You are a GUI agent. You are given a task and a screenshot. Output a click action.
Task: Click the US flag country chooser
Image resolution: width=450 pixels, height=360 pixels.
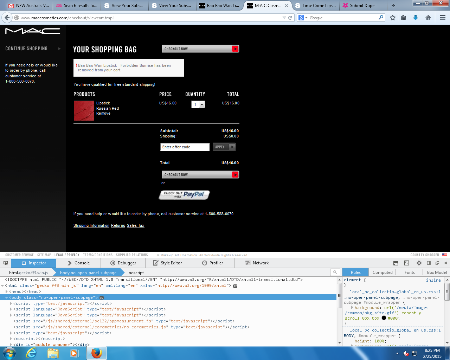point(444,255)
